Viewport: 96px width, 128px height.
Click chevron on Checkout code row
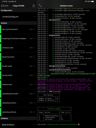[x=34, y=48]
